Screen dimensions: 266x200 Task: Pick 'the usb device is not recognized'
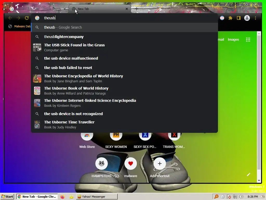point(124,114)
